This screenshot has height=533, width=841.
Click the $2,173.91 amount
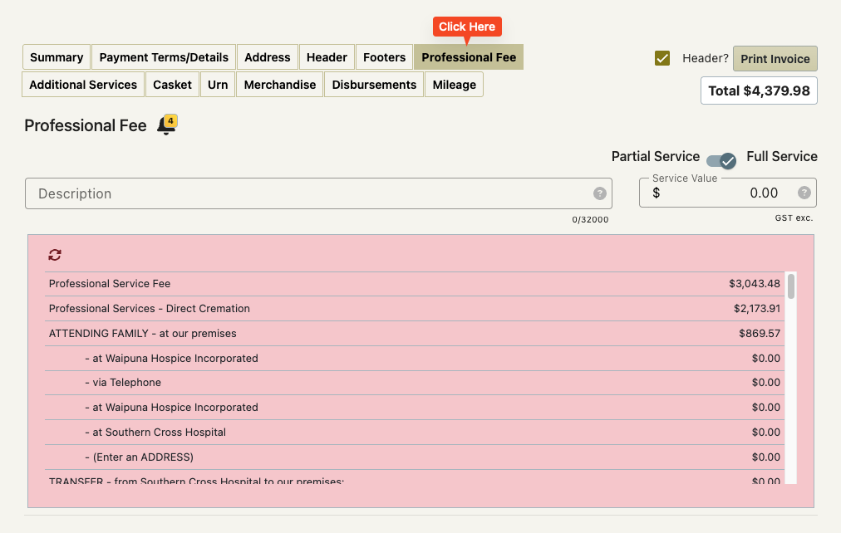click(757, 309)
